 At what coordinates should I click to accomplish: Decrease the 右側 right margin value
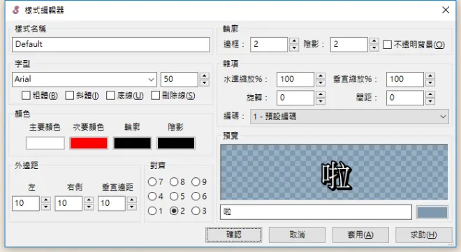pos(89,207)
